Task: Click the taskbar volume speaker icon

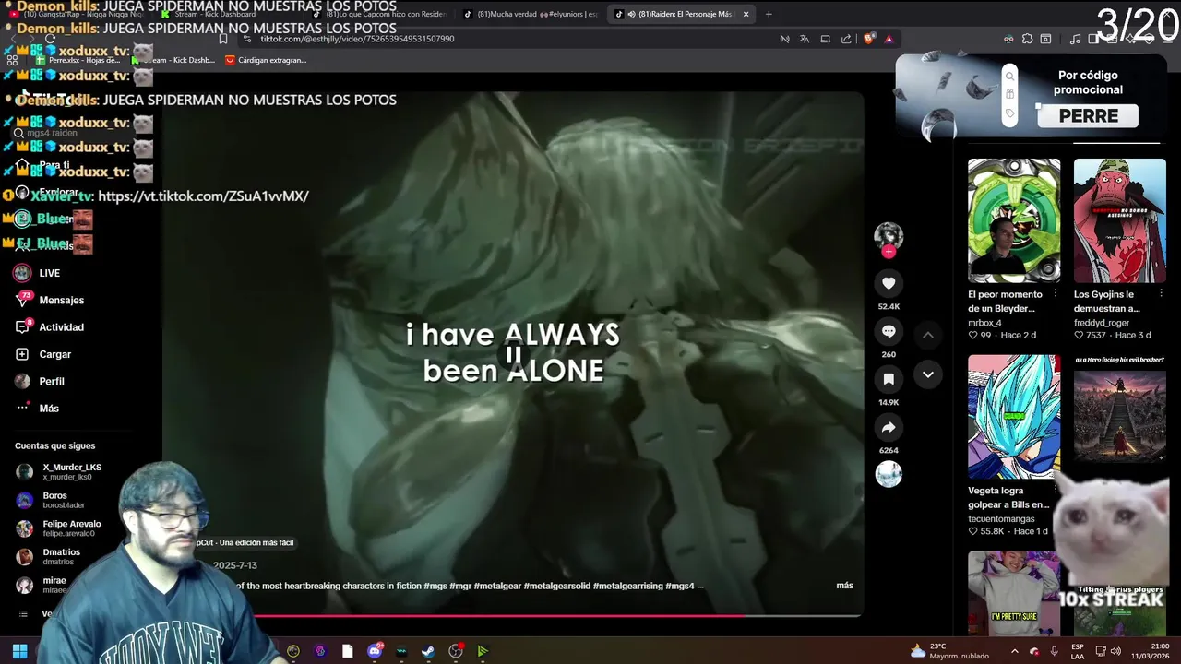Action: click(x=1115, y=651)
